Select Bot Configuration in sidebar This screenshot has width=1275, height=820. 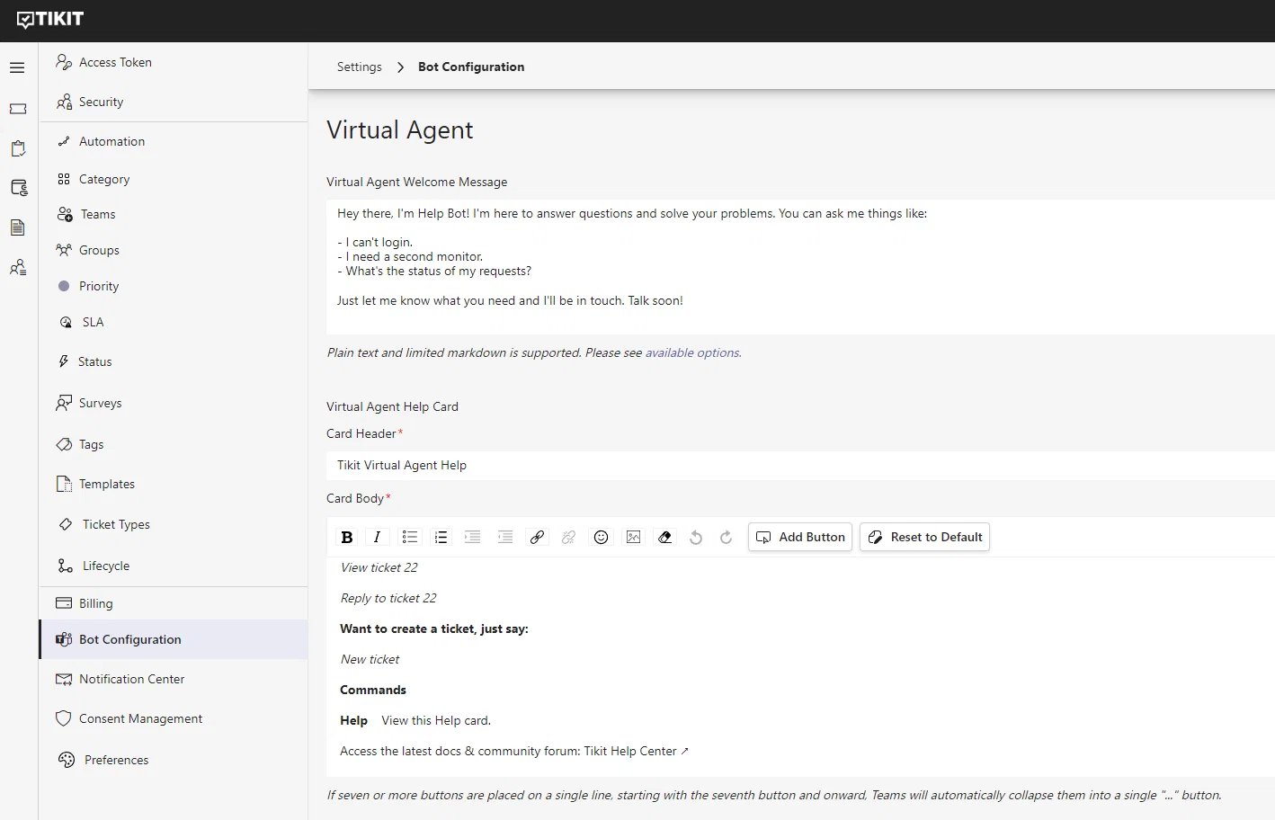tap(174, 639)
